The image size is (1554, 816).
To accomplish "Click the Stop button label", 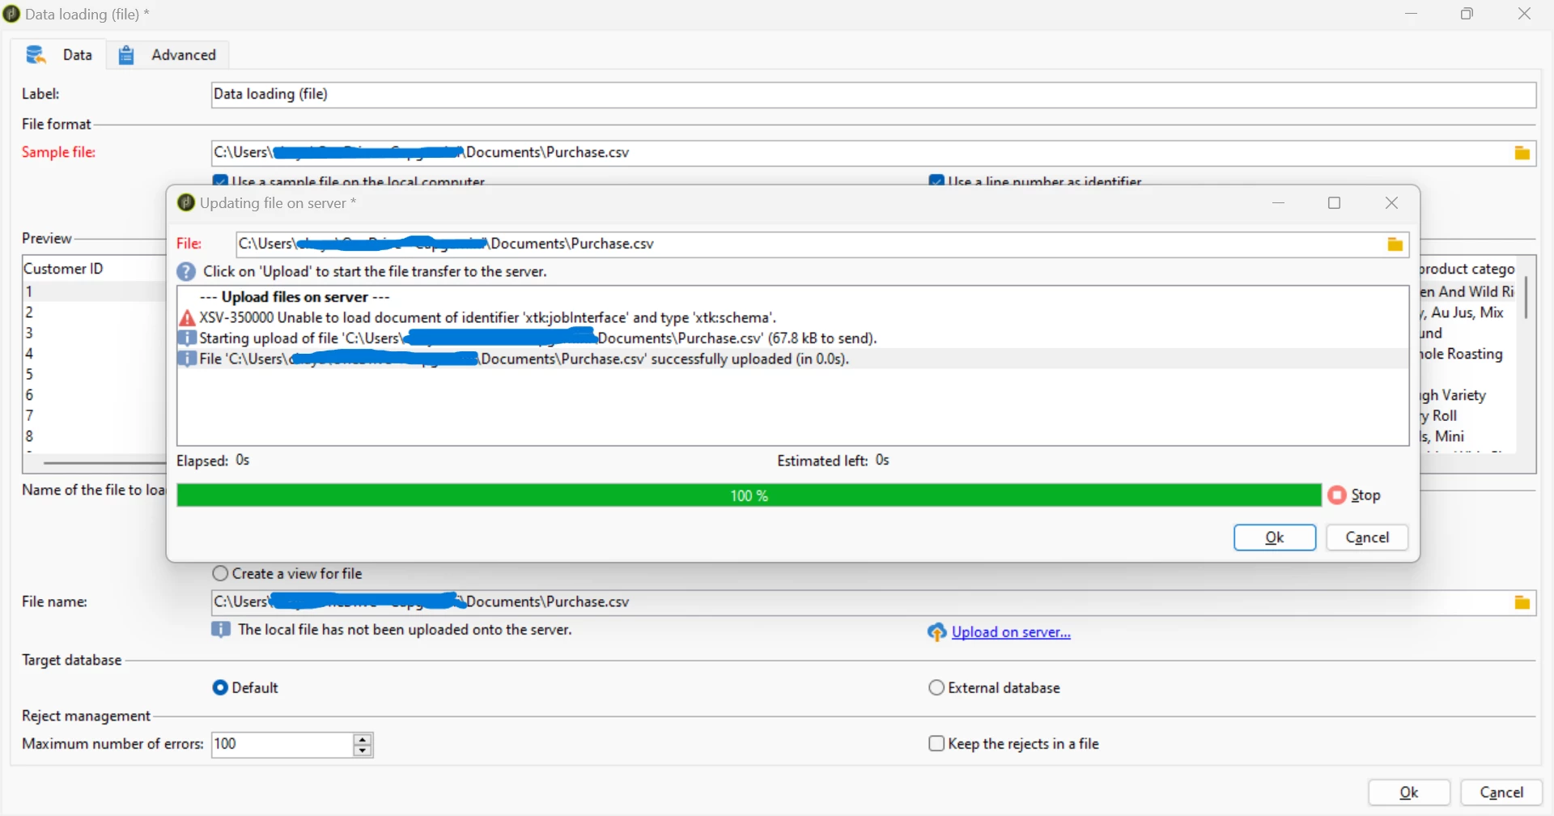I will point(1366,495).
